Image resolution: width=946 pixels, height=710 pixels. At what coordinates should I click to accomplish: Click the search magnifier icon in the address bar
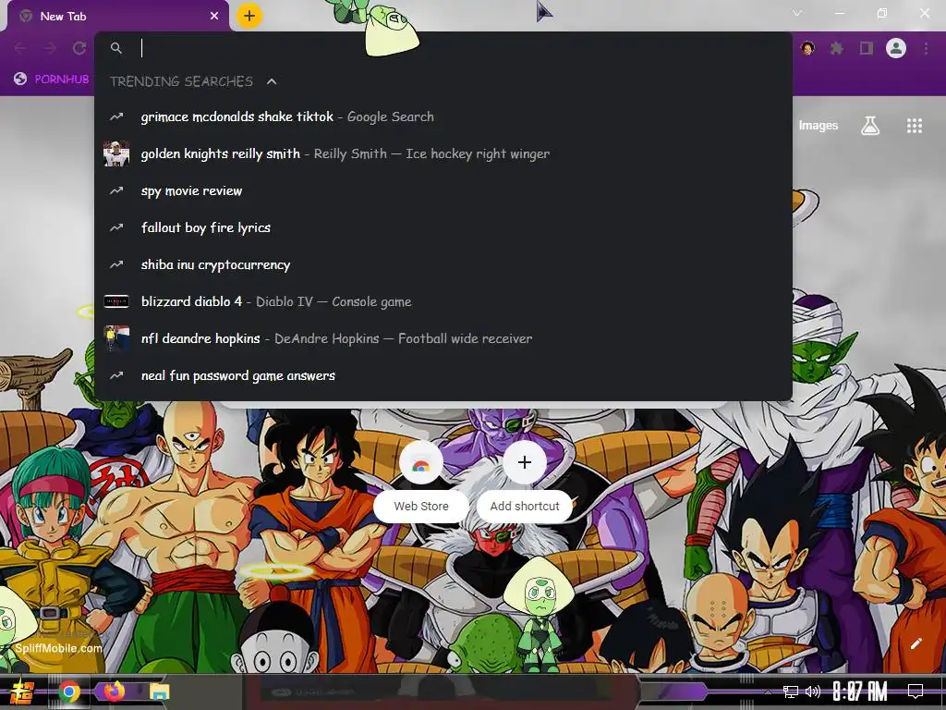point(116,48)
